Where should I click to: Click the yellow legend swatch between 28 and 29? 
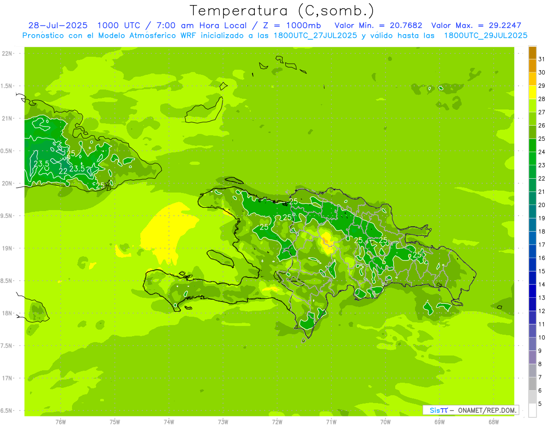[532, 92]
